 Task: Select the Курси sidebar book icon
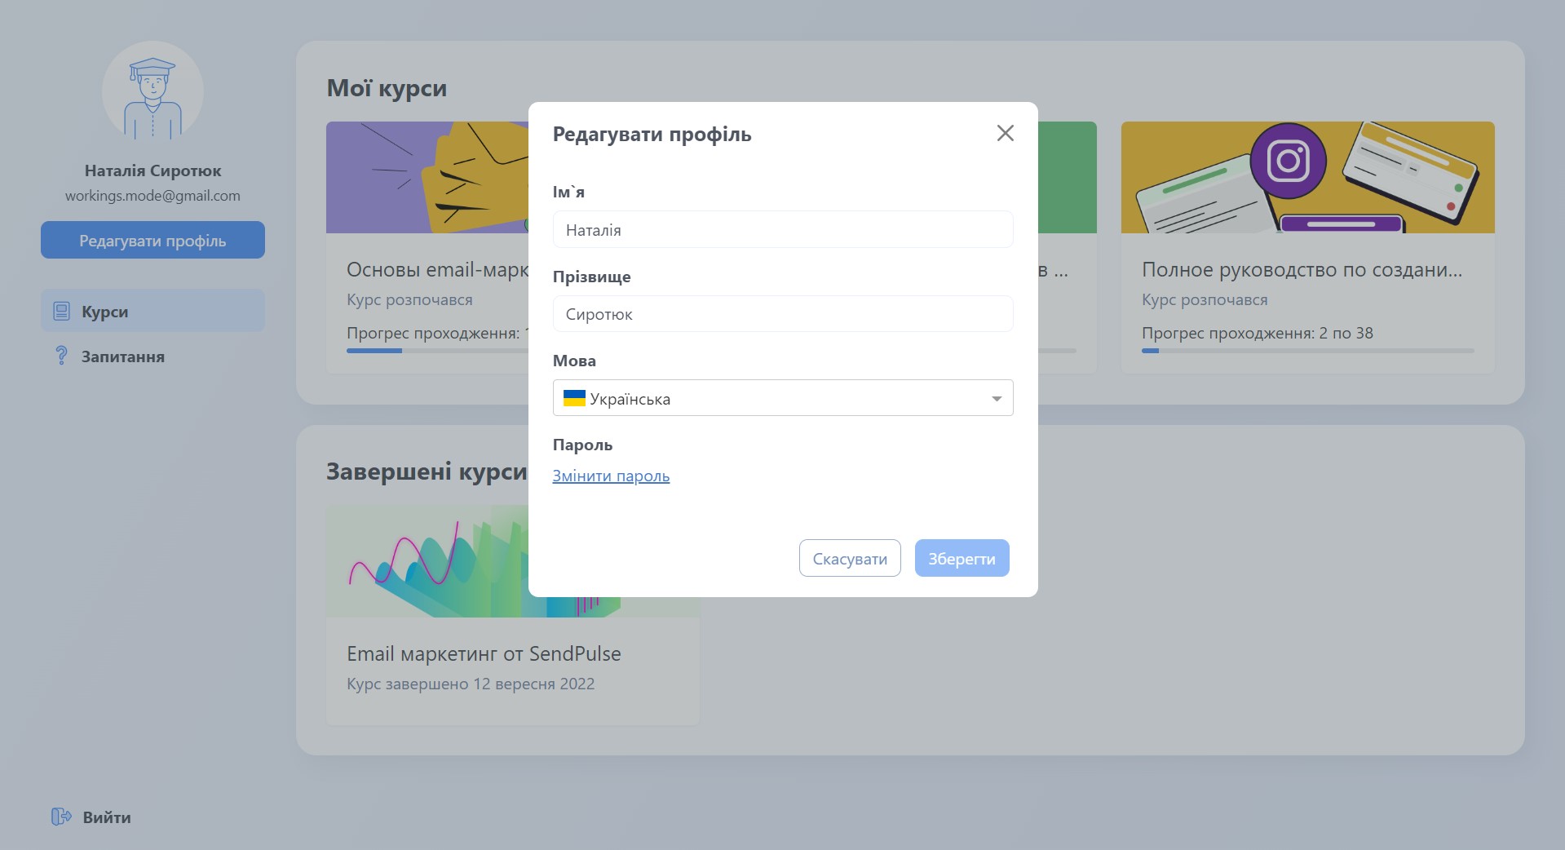[60, 310]
